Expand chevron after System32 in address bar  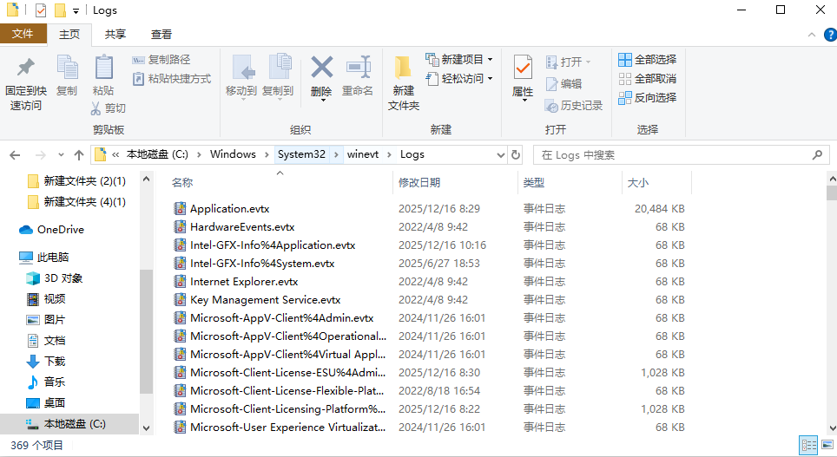336,154
